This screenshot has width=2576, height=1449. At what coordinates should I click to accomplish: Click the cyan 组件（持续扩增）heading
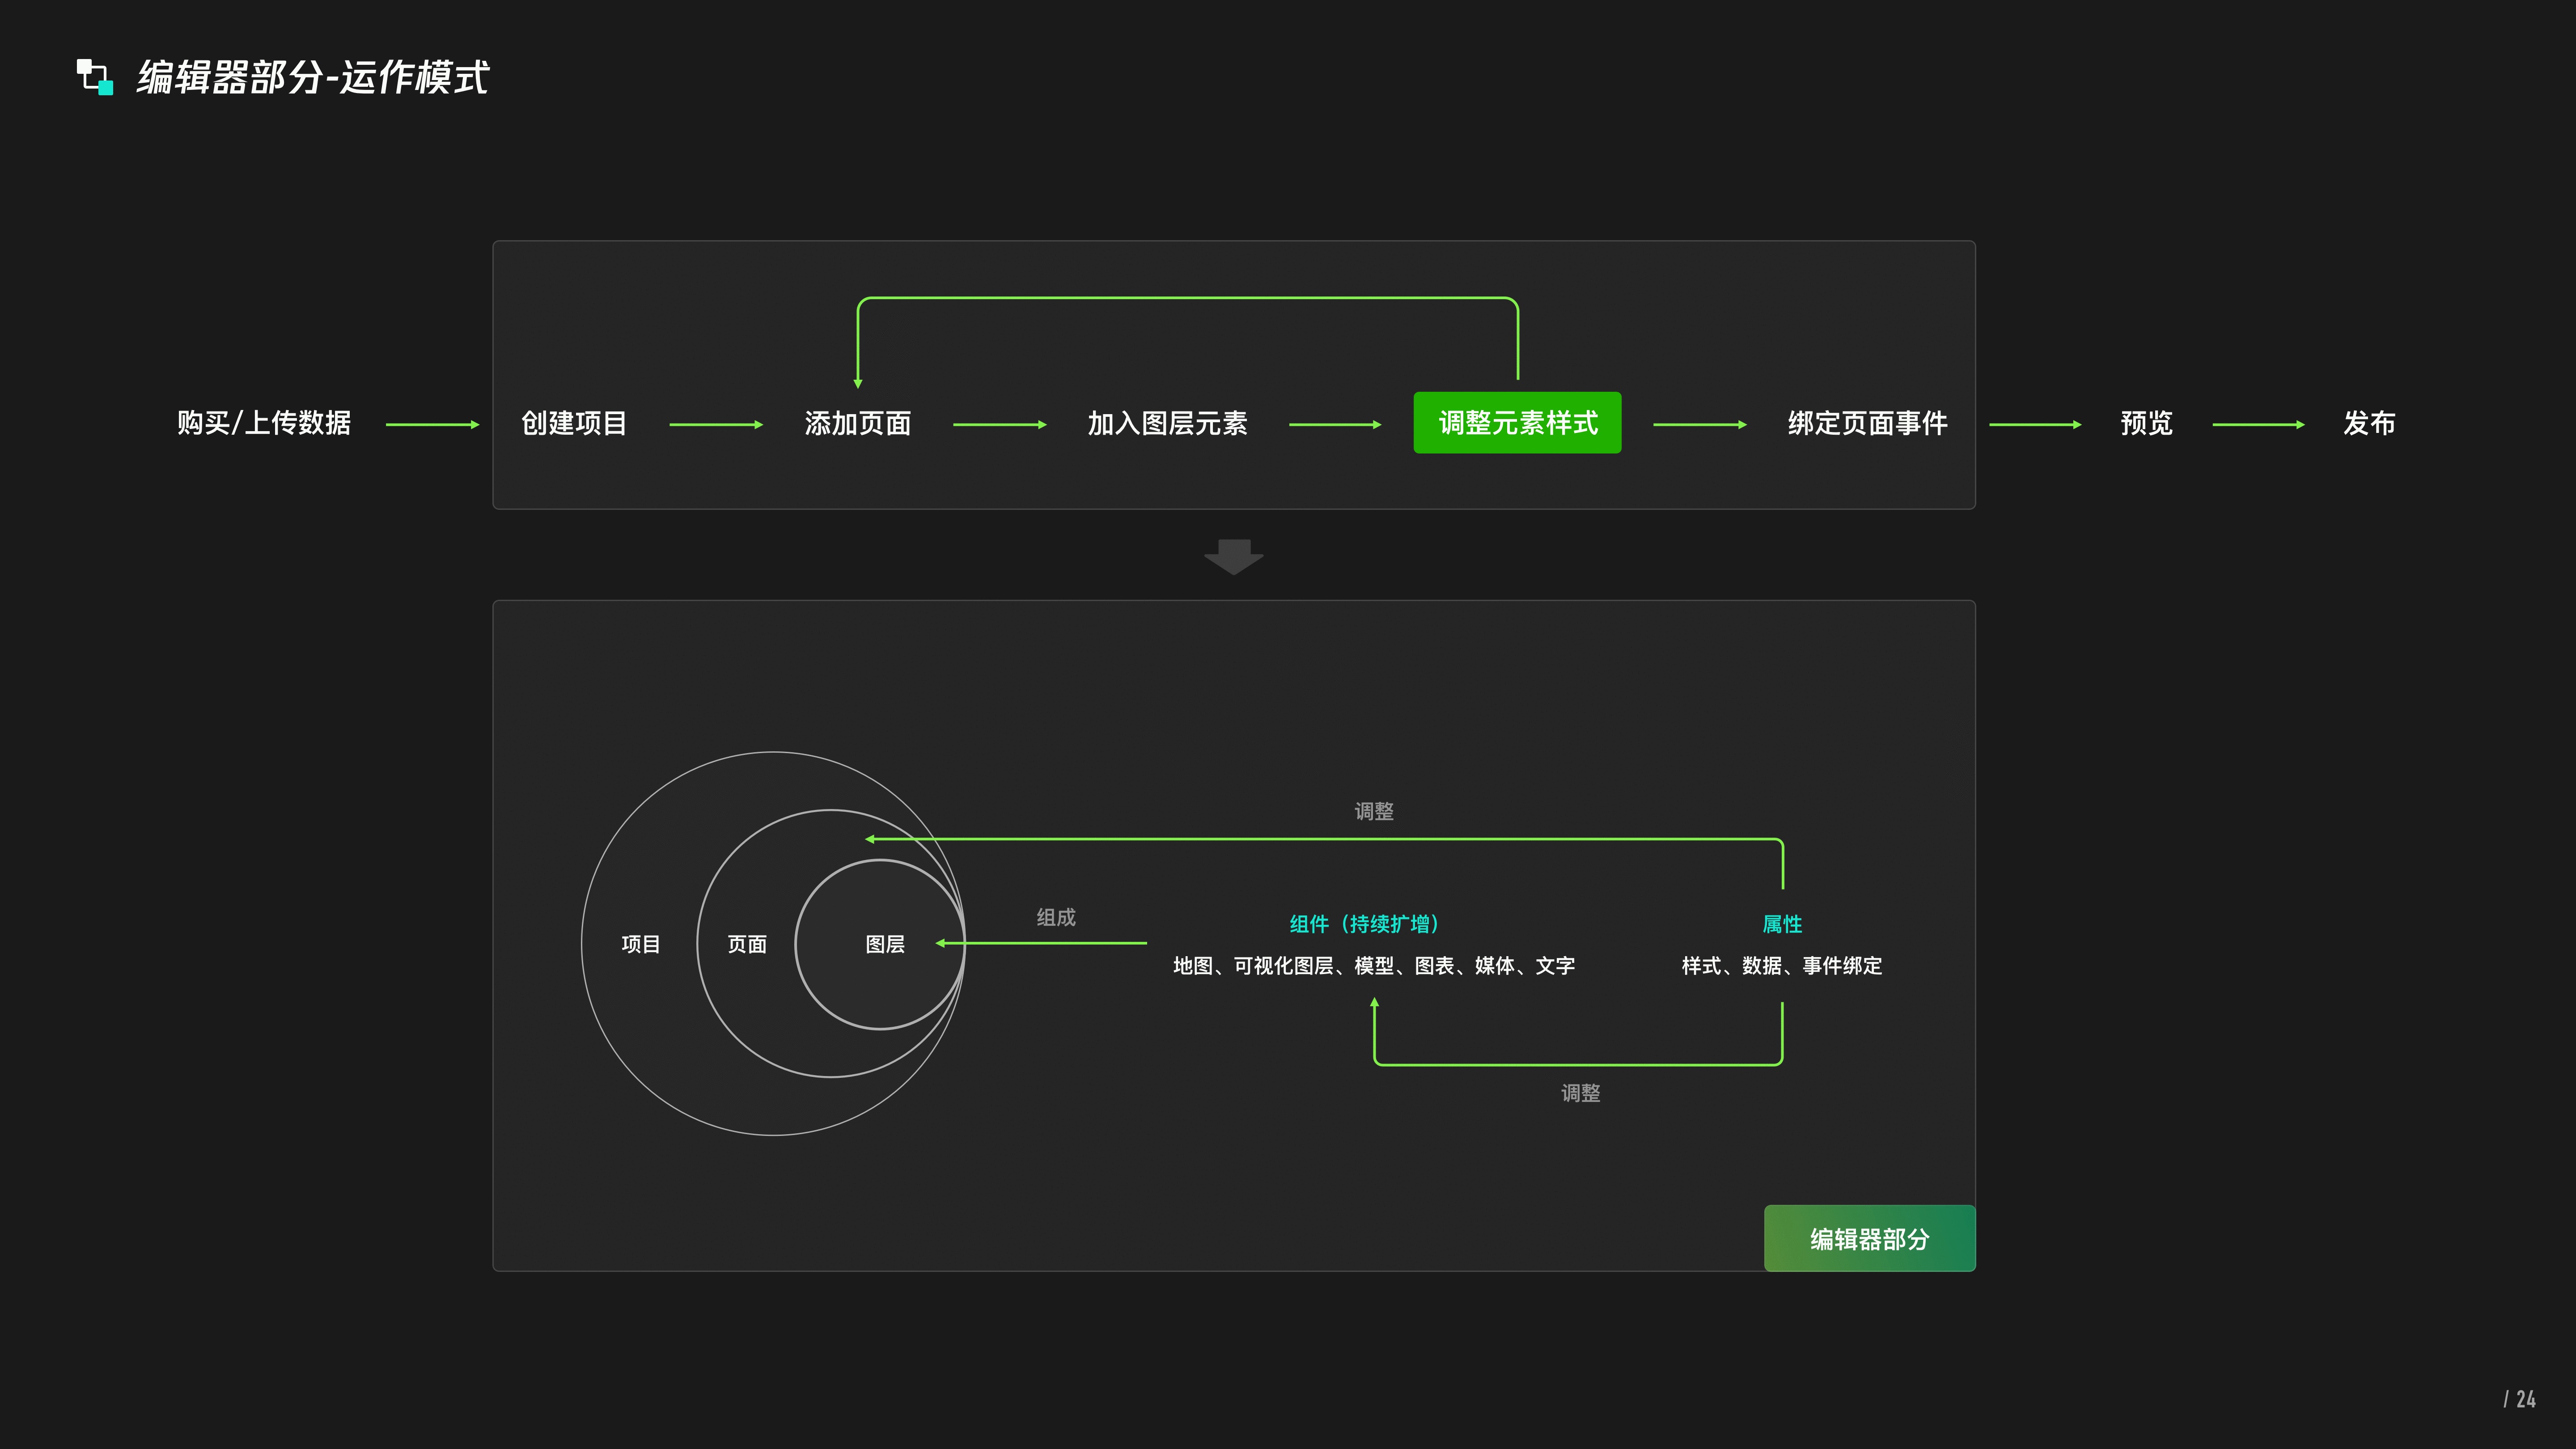[x=1364, y=924]
